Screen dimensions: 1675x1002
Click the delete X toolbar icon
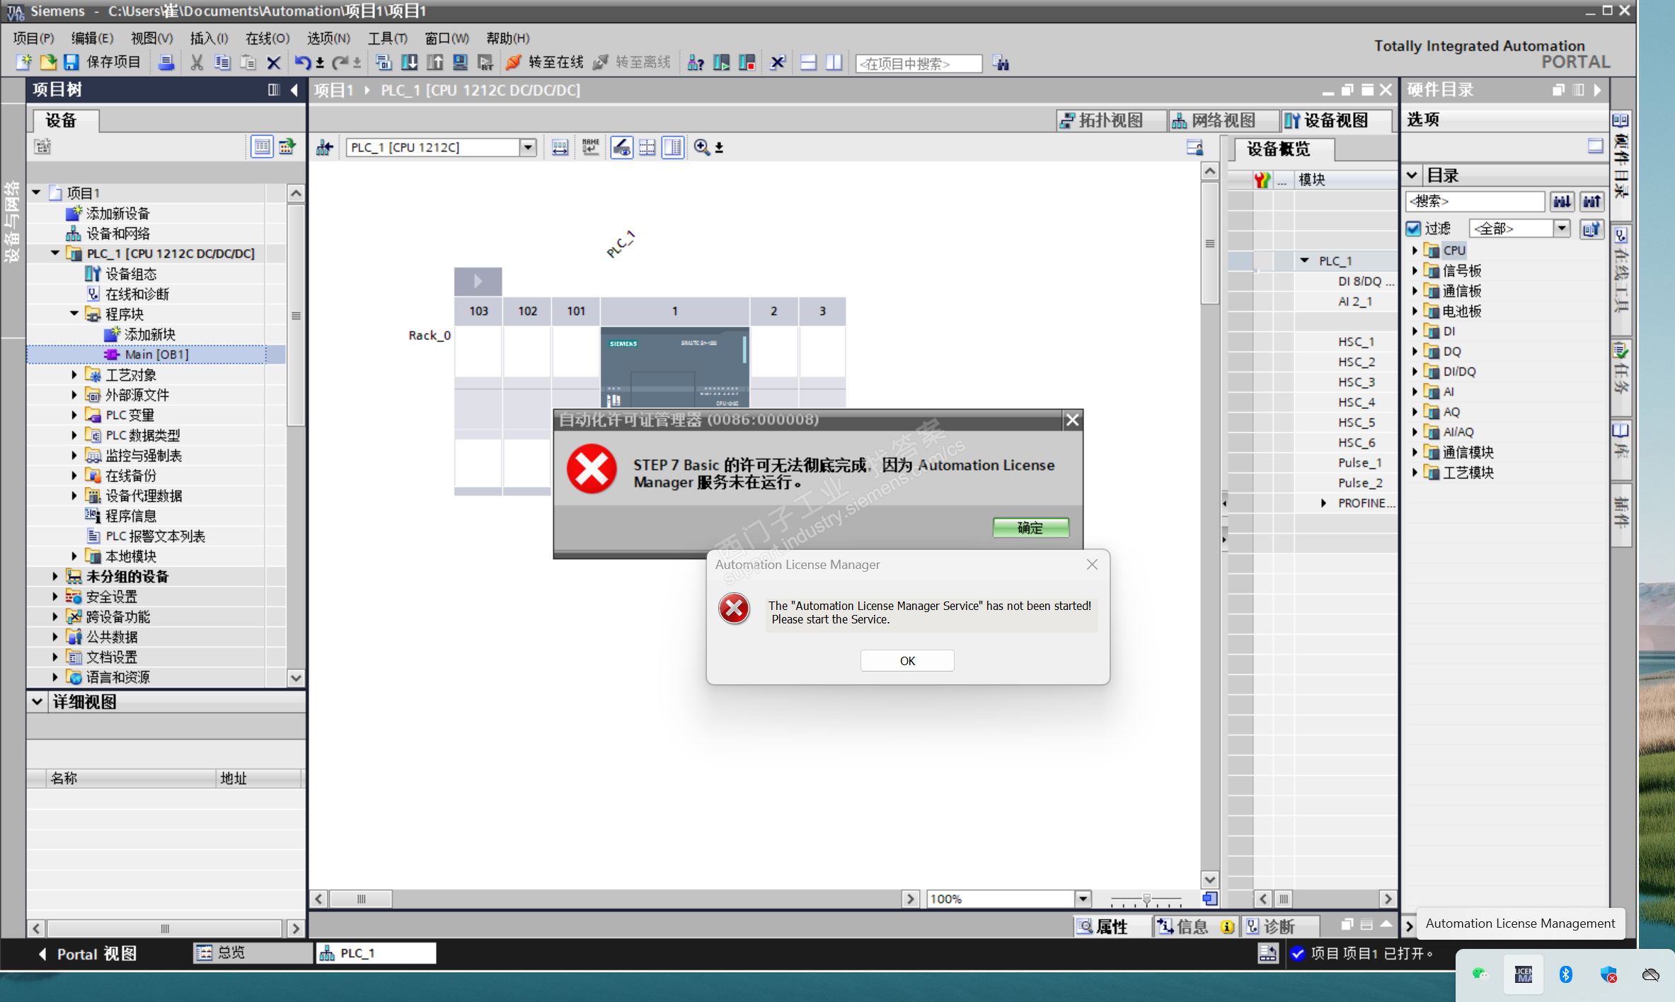click(274, 63)
